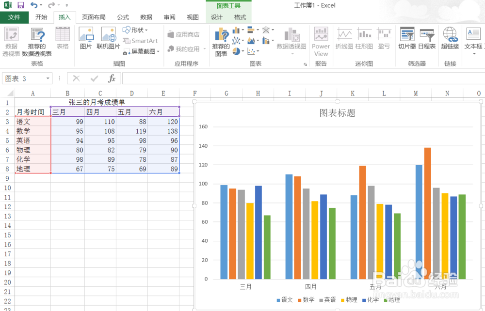The height and width of the screenshot is (311, 485).
Task: Insert a Hyperlink (超链接)
Action: click(450, 38)
